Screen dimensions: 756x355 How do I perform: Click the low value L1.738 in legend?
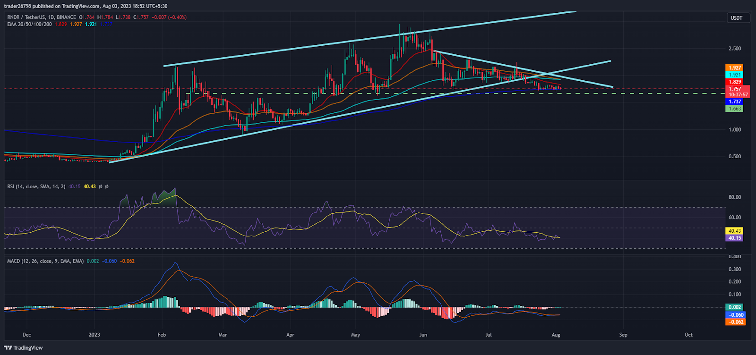(x=123, y=17)
